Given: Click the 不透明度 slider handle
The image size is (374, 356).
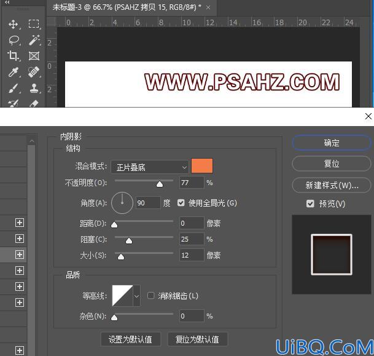Looking at the screenshot, I should (x=160, y=184).
